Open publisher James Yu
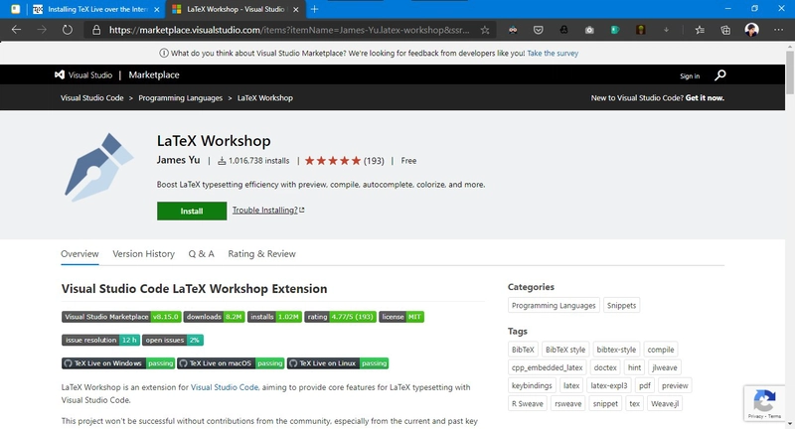Screen dimensions: 795x429 tap(178, 160)
